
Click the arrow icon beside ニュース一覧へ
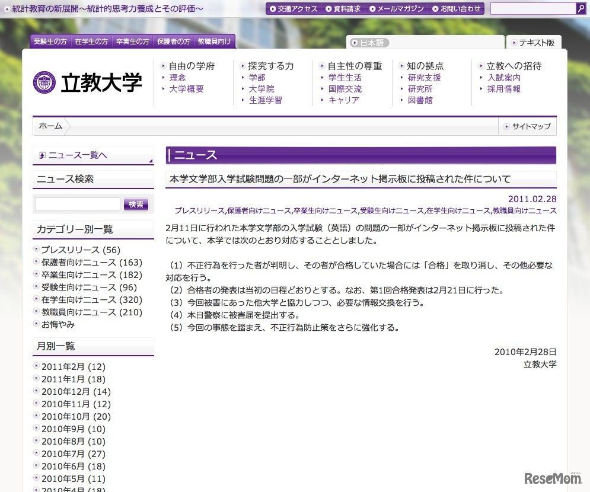[42, 155]
